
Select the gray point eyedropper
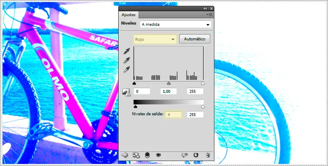pos(127,60)
